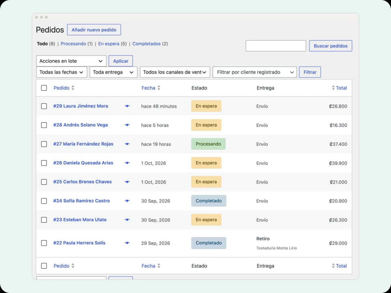Open the Acciones en lote dropdown
The image size is (391, 293).
pos(71,61)
